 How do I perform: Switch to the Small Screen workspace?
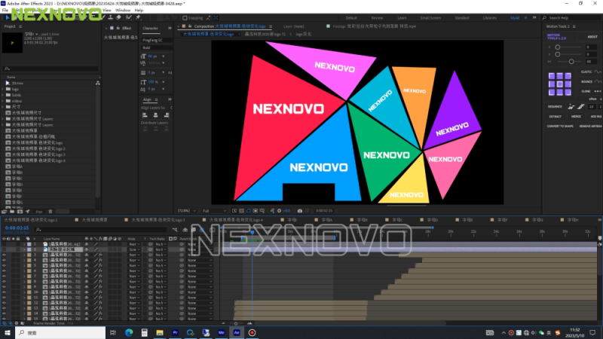430,17
